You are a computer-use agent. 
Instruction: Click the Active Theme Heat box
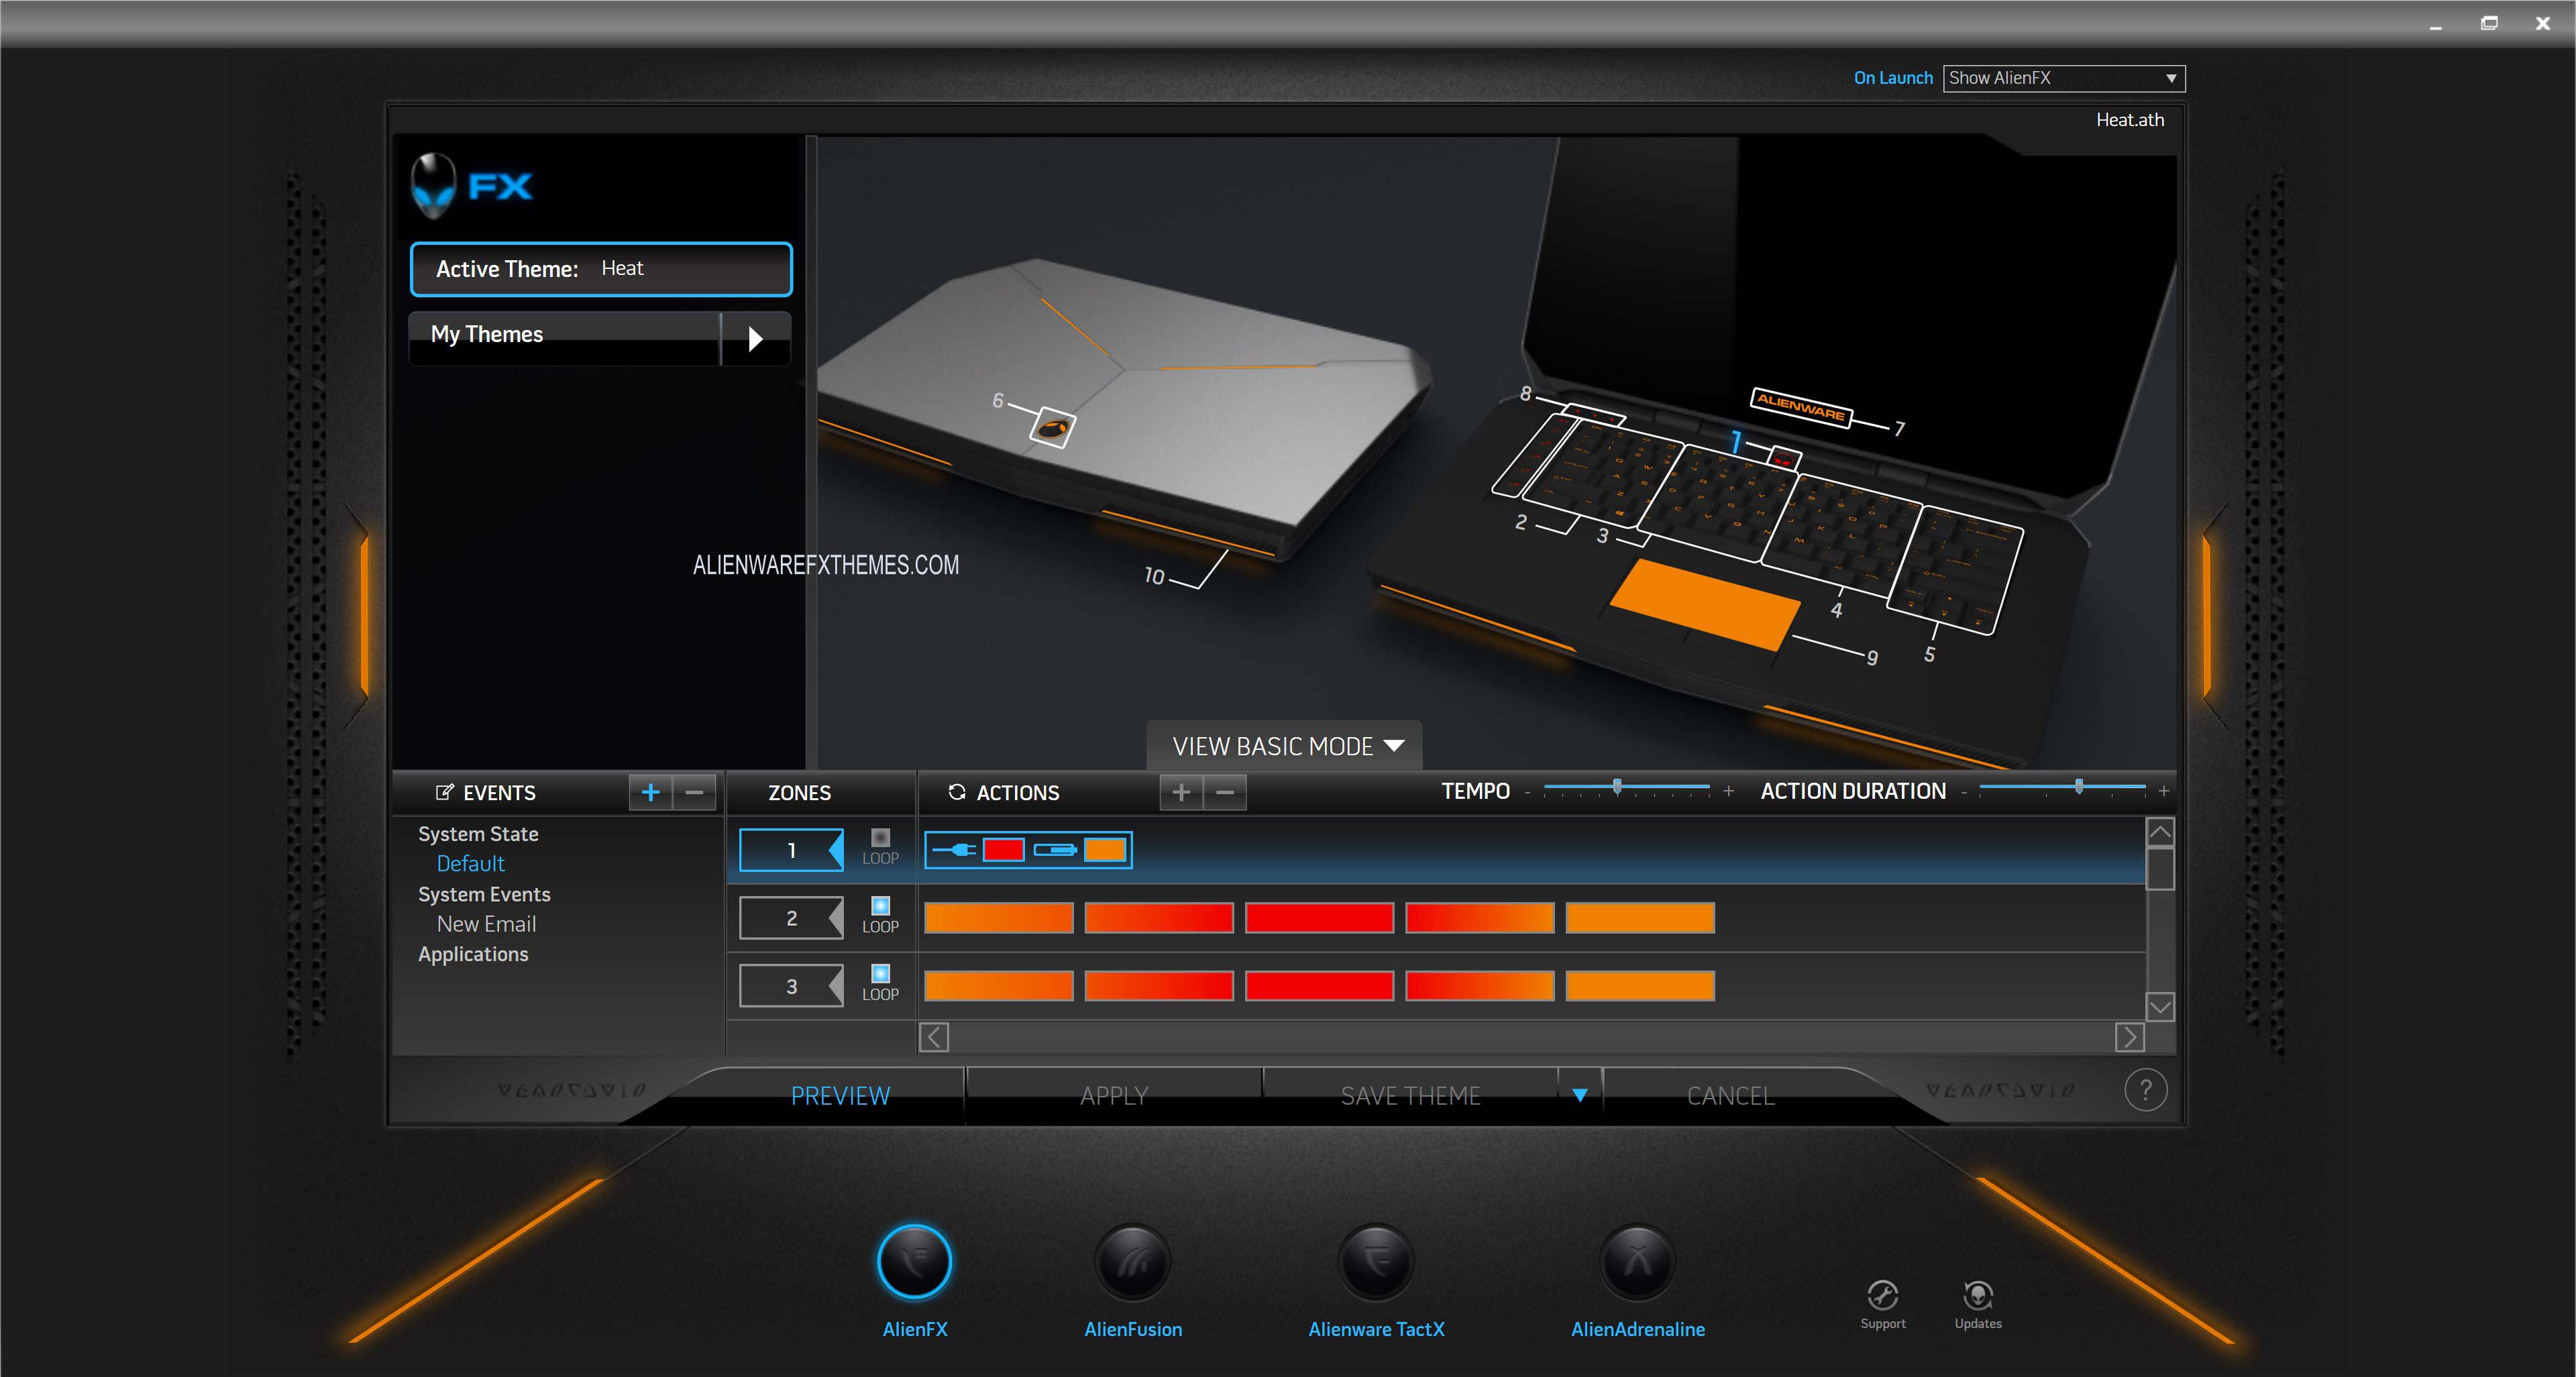(601, 269)
